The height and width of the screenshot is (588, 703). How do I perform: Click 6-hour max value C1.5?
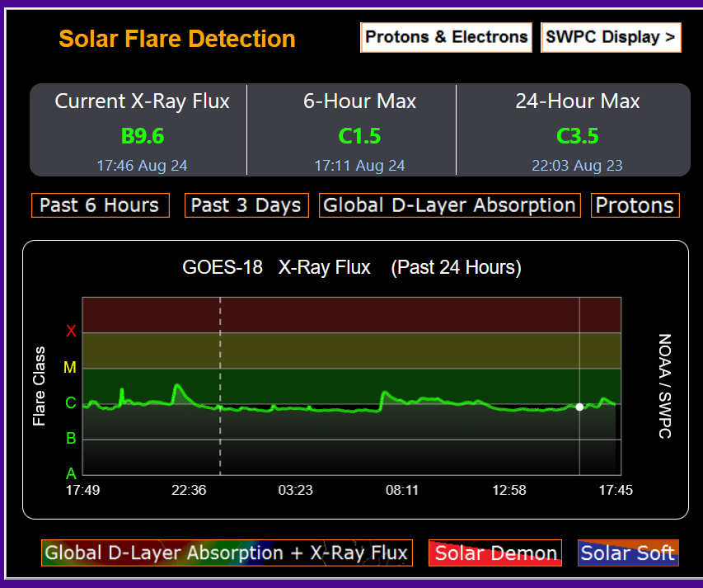coord(359,136)
